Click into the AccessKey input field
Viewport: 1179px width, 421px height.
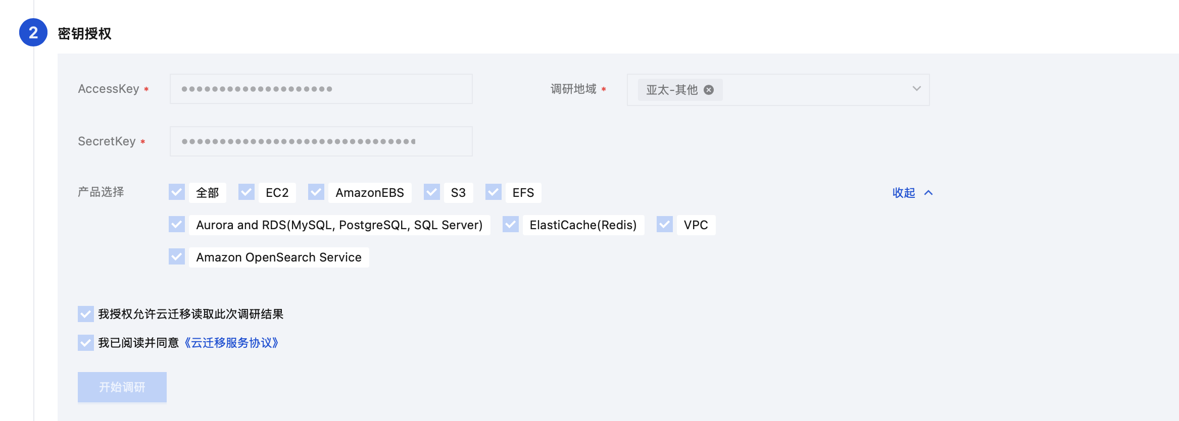tap(321, 89)
